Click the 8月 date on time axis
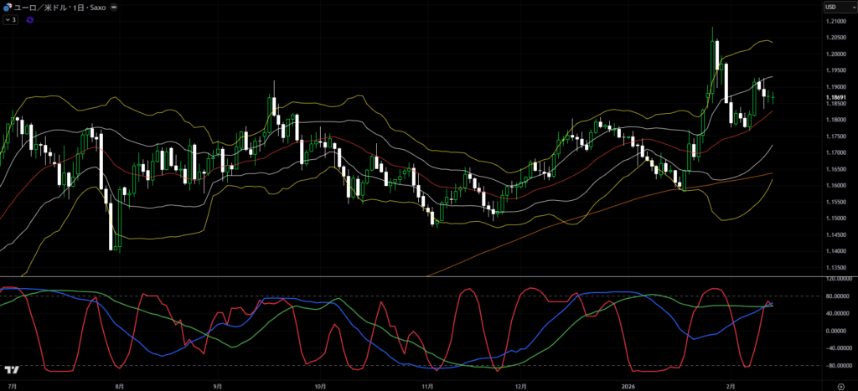This screenshot has height=391, width=858. [x=120, y=386]
